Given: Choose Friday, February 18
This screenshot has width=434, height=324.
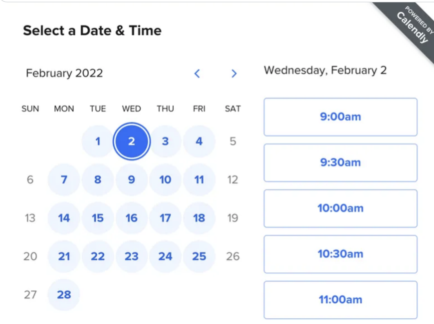Looking at the screenshot, I should tap(199, 218).
